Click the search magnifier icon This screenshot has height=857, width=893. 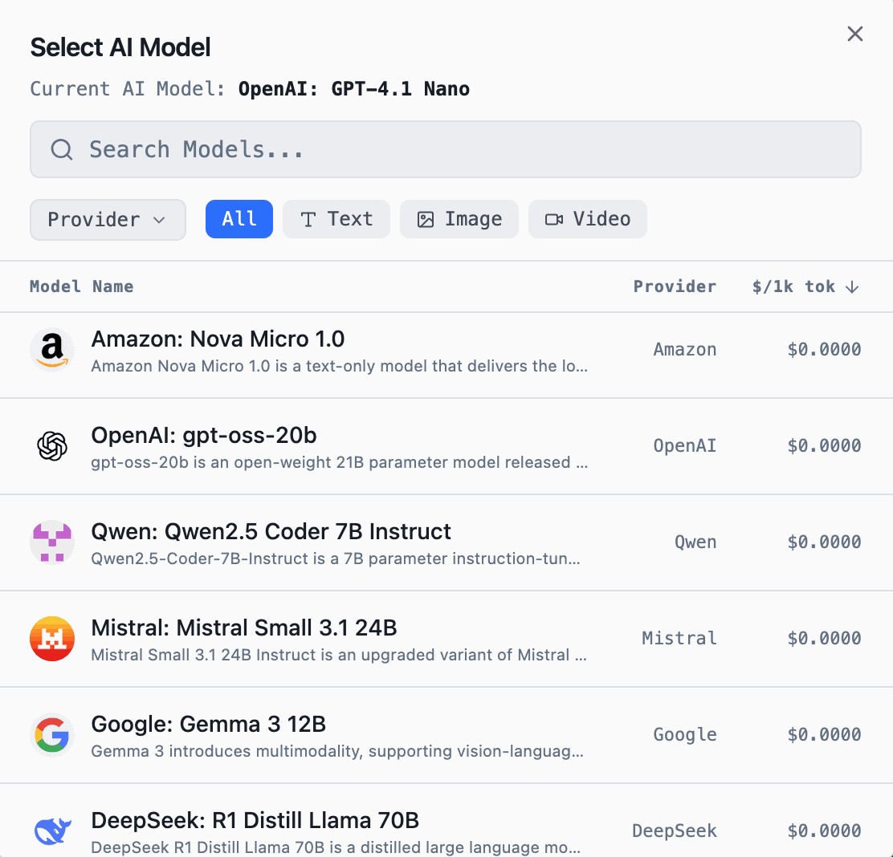[x=62, y=149]
